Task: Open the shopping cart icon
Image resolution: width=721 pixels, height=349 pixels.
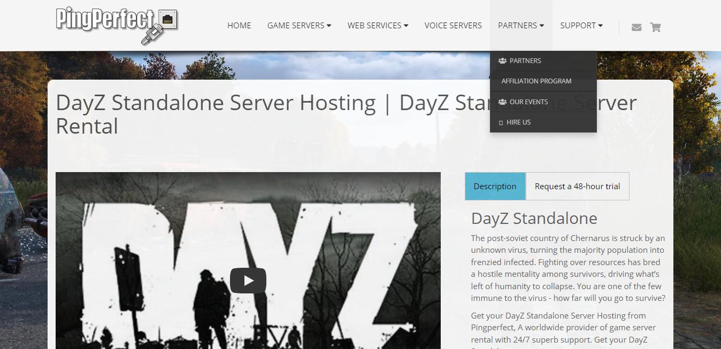Action: tap(655, 27)
